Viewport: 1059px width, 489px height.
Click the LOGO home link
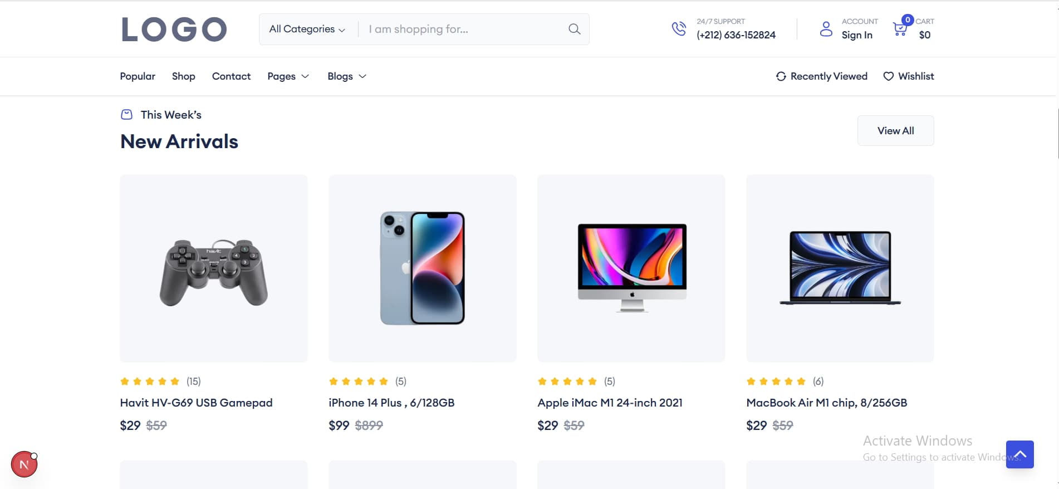coord(174,30)
